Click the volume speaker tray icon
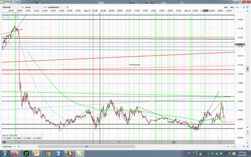 [x=217, y=154]
